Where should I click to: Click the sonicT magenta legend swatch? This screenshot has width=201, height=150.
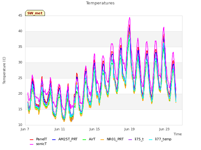31,144
